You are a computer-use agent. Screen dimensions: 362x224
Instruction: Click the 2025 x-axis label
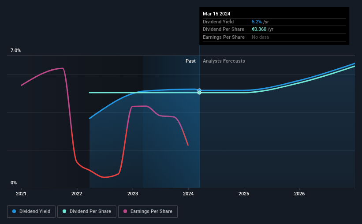click(244, 194)
